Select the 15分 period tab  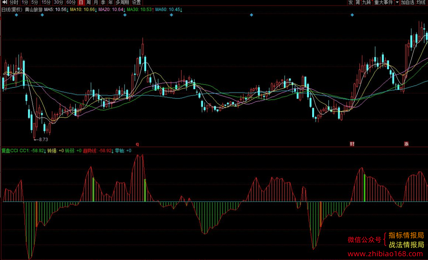[x=46, y=2]
